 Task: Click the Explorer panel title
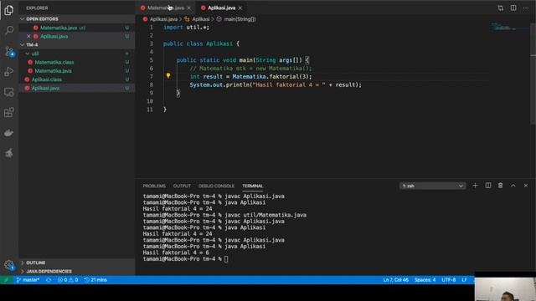(37, 8)
